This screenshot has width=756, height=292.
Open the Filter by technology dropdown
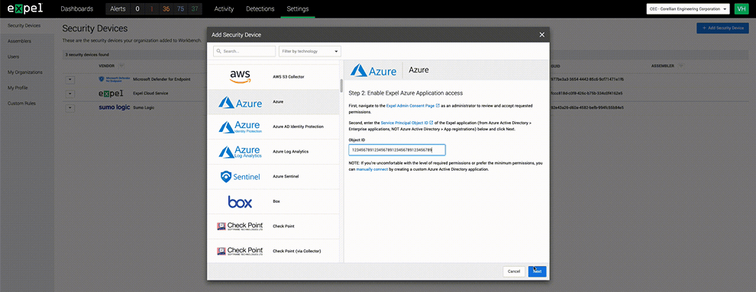[x=309, y=51]
